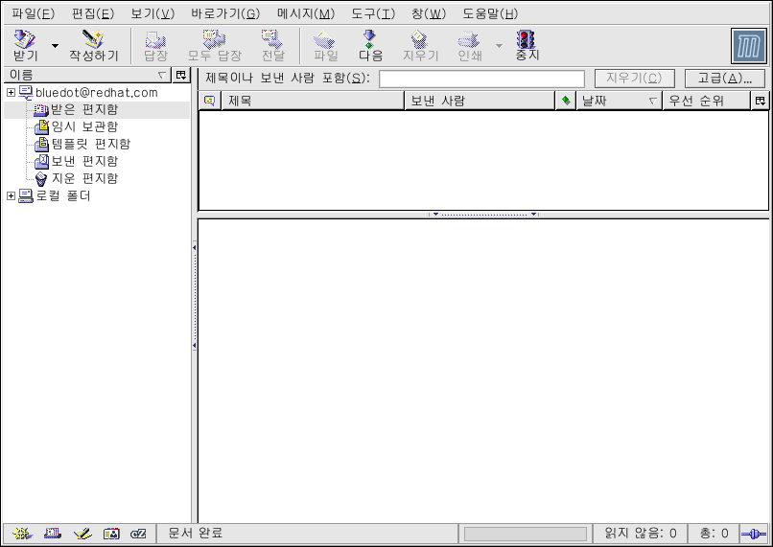Viewport: 773px width, 547px height.
Task: Click the subject or sender search field
Action: point(481,79)
